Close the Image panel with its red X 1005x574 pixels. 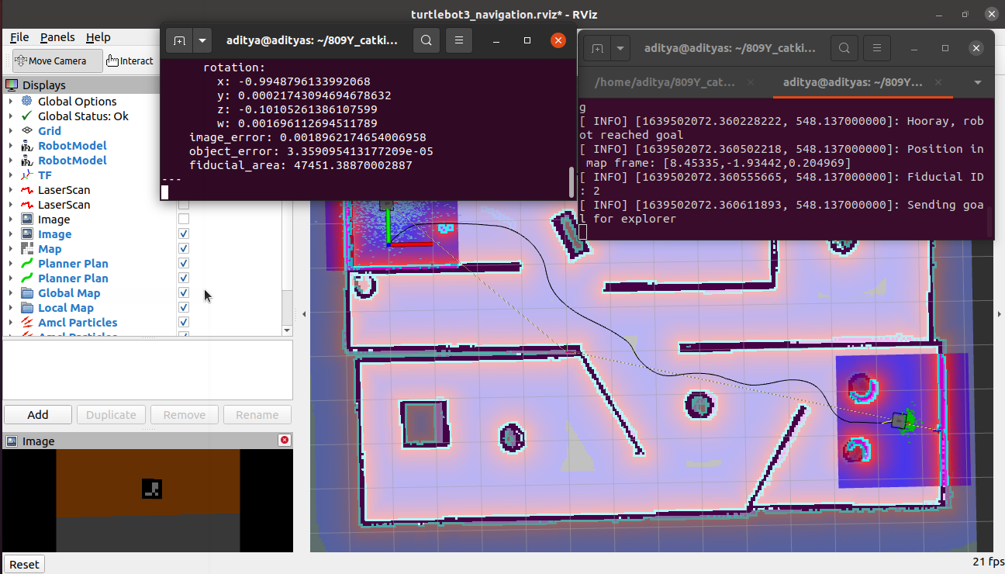pyautogui.click(x=285, y=441)
